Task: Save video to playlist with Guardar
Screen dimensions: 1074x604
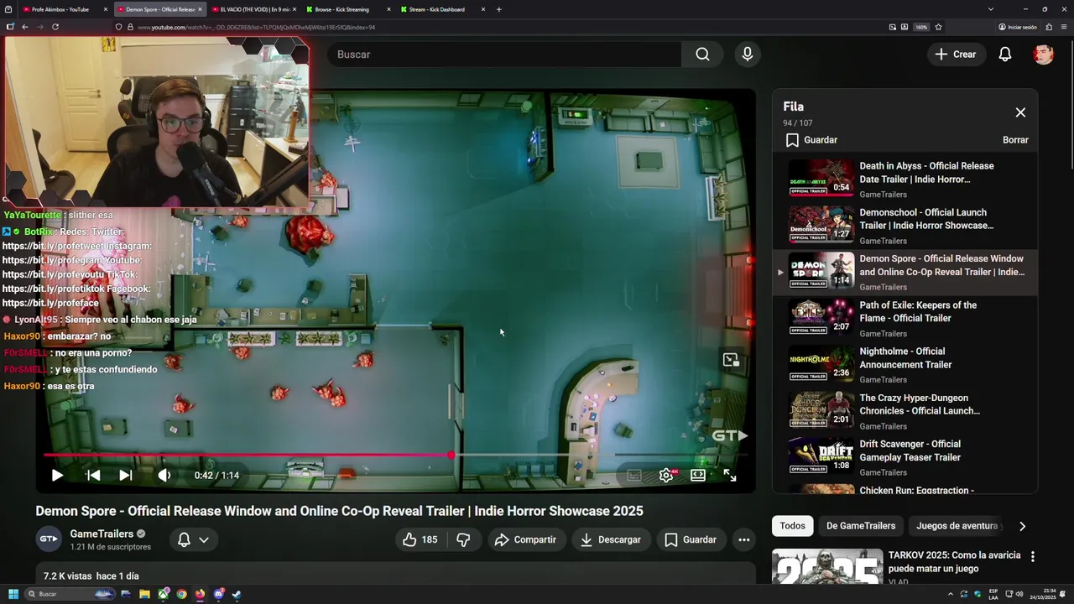Action: point(691,539)
